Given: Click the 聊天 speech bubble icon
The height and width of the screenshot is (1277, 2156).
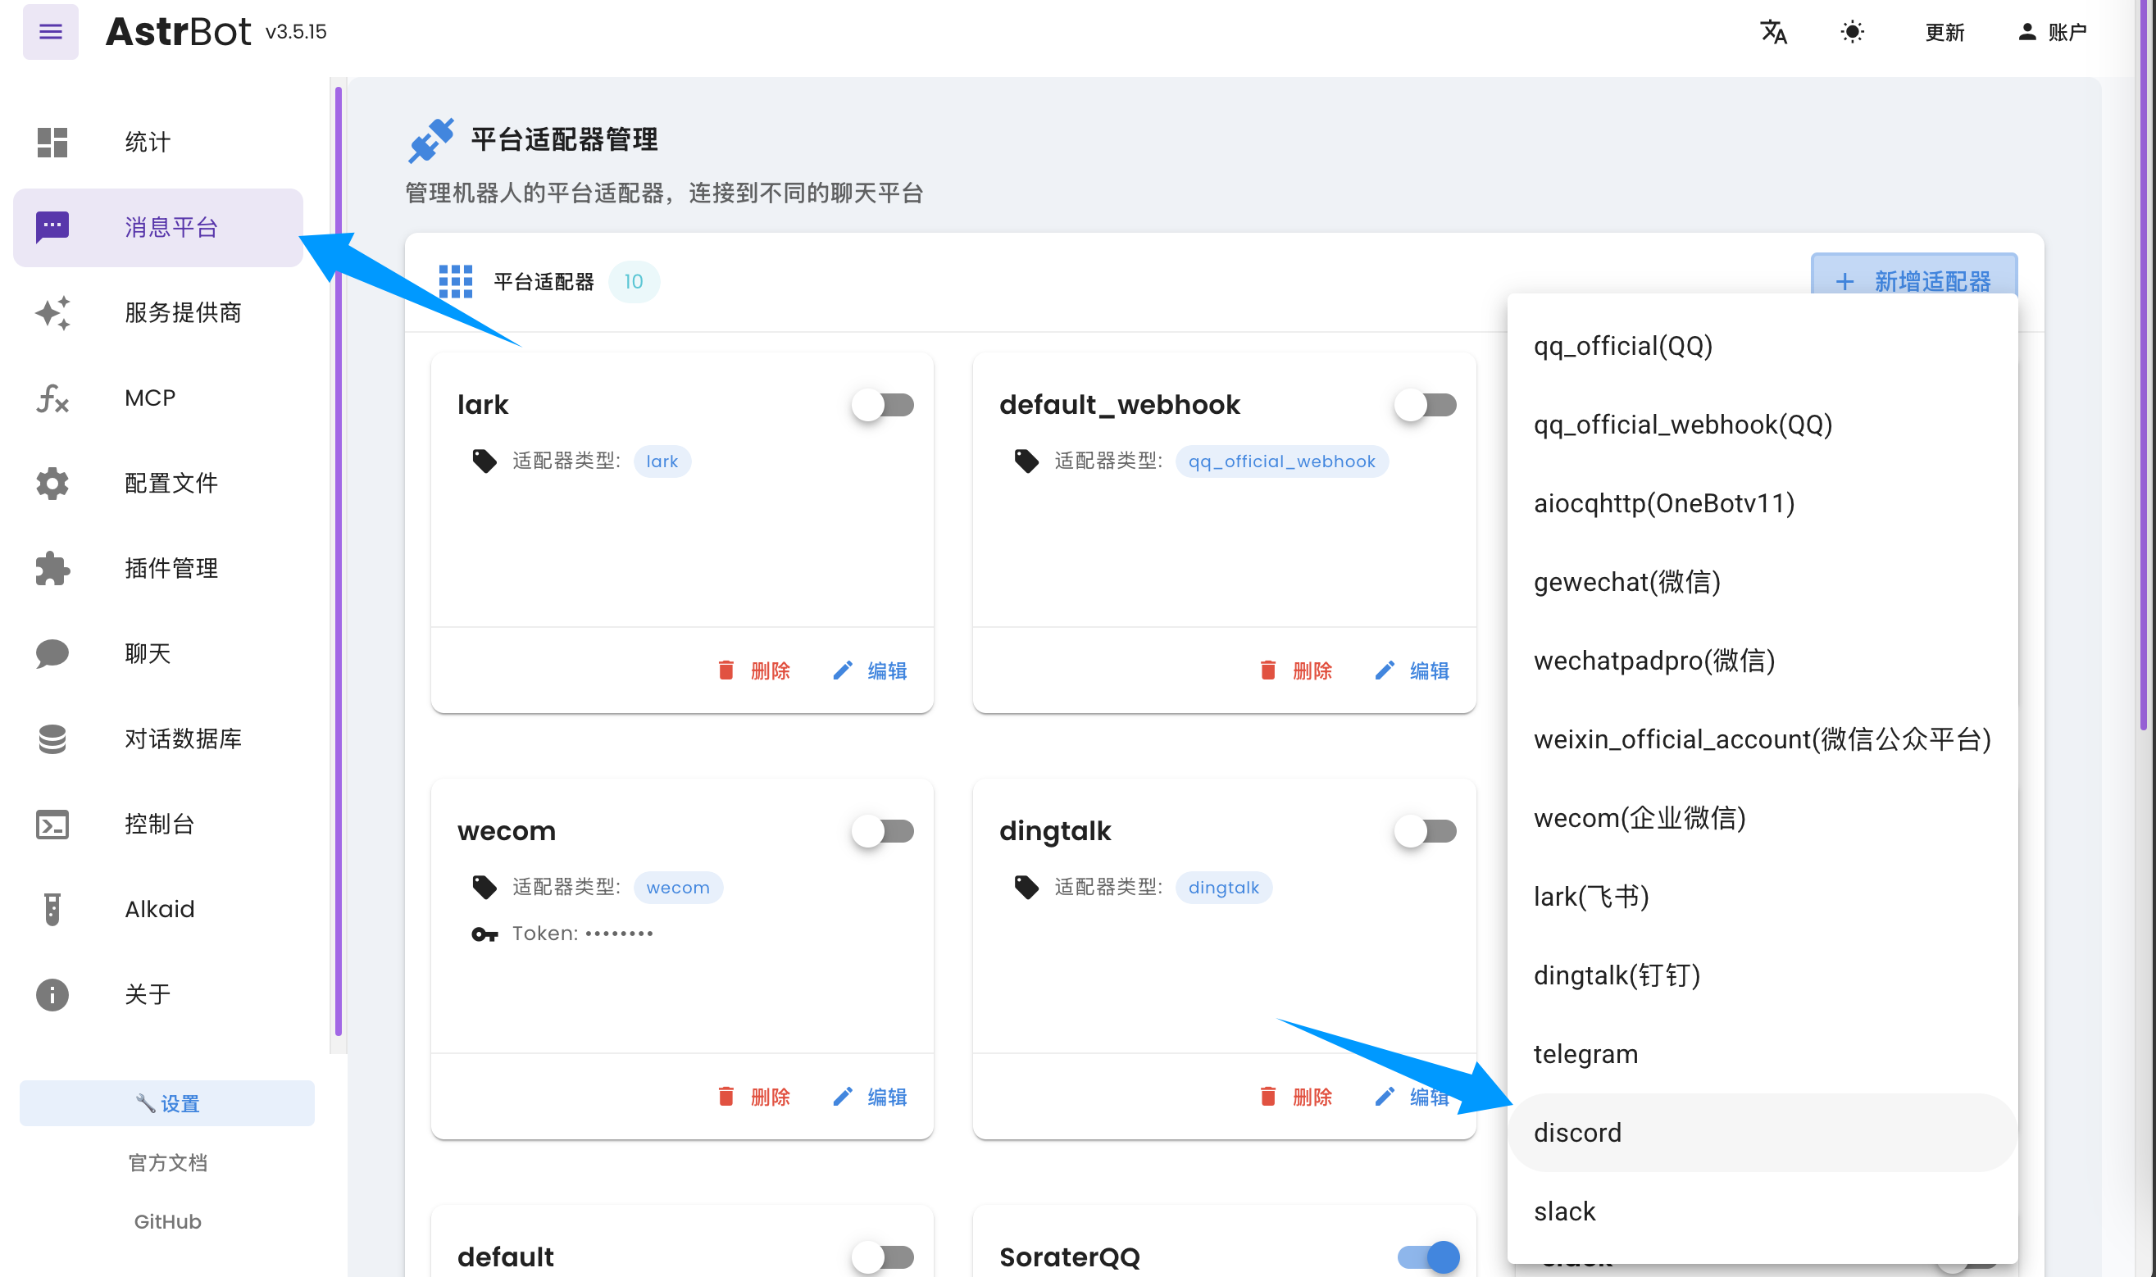Looking at the screenshot, I should coord(52,653).
